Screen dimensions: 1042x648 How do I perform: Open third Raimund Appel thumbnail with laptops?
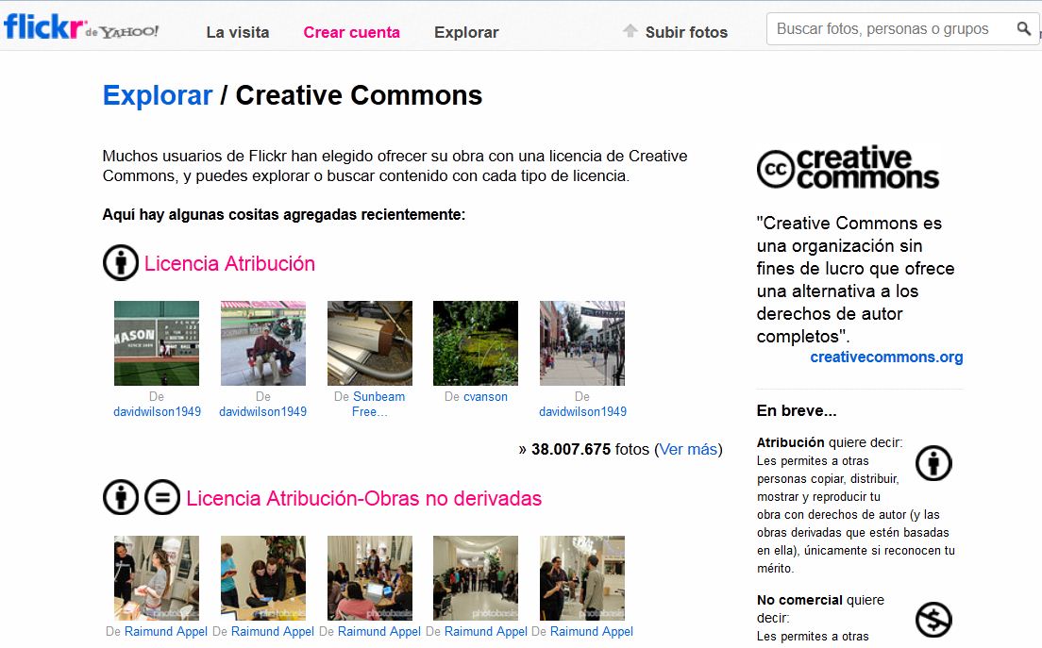click(370, 578)
